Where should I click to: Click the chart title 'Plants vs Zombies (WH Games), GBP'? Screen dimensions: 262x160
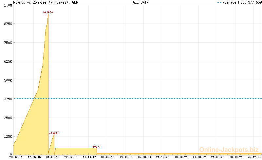[x=46, y=2]
